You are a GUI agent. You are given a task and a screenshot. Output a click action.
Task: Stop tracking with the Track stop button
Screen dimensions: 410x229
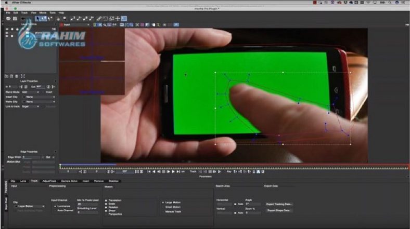(210, 171)
